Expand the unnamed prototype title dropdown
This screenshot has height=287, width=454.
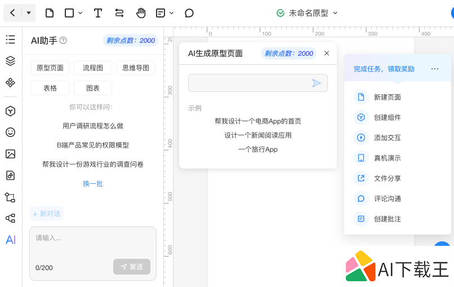point(335,13)
